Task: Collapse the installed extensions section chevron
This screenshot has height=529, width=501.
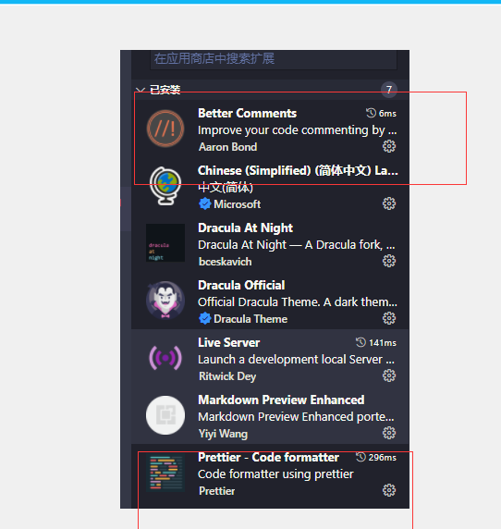Action: (141, 90)
